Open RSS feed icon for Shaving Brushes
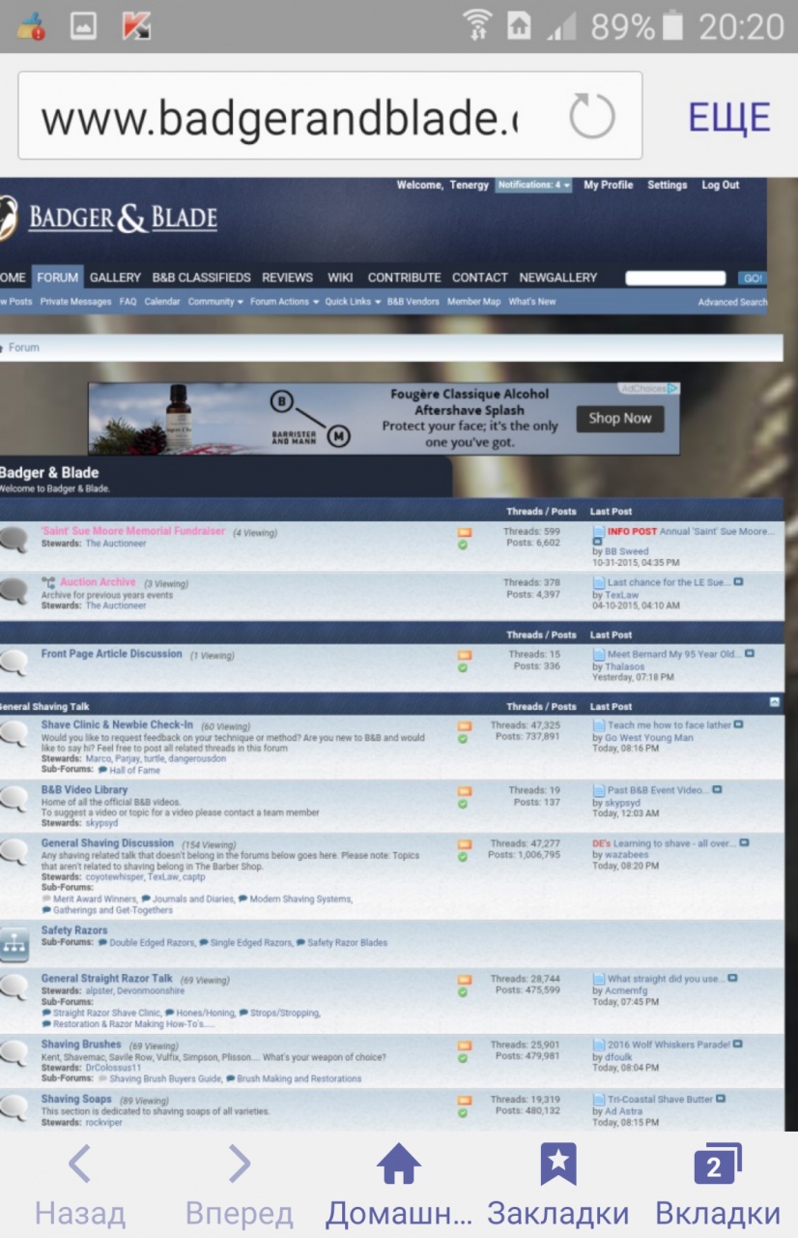This screenshot has width=798, height=1238. 464,1046
